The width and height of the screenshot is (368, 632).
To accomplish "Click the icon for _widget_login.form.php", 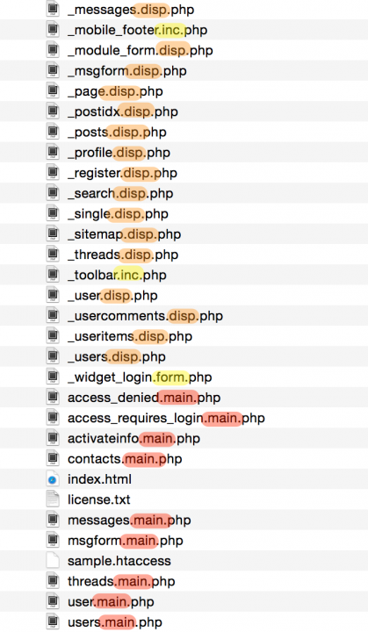I will [x=53, y=377].
